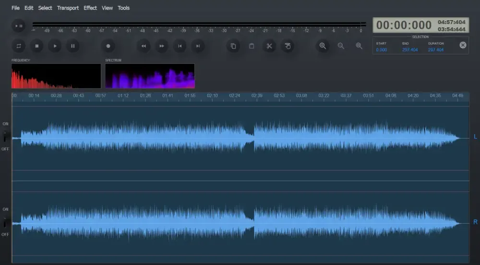Jump to start of track
Viewport: 480px width, 265px height.
coord(180,46)
